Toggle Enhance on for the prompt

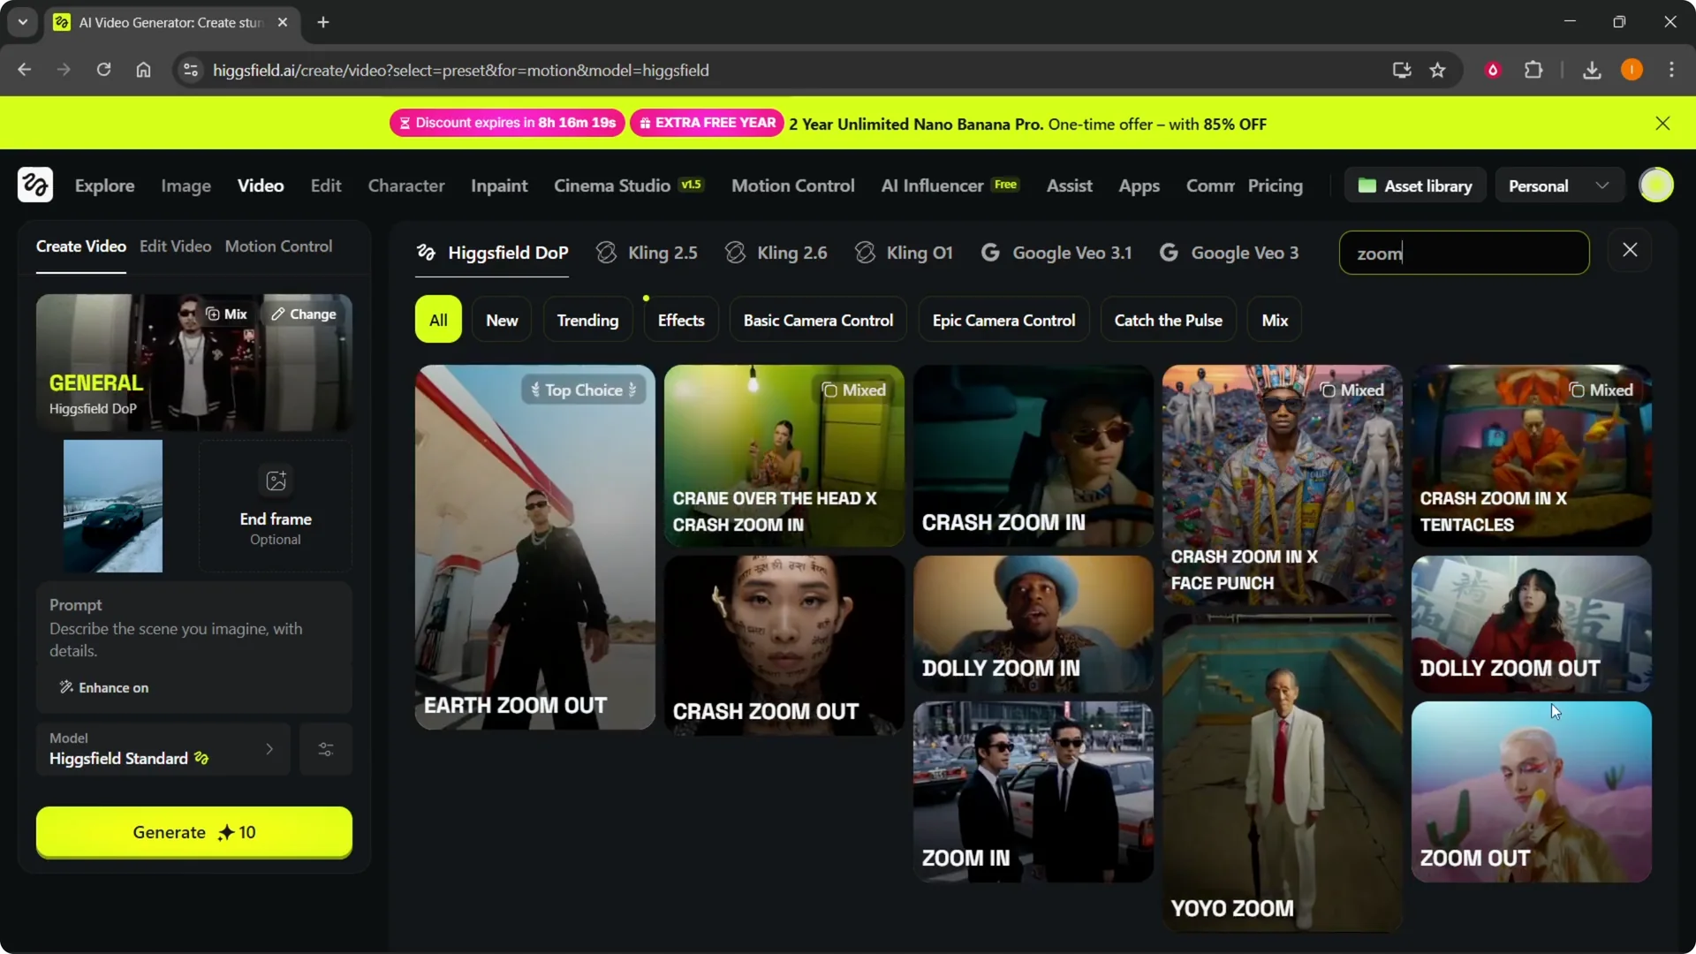point(104,688)
